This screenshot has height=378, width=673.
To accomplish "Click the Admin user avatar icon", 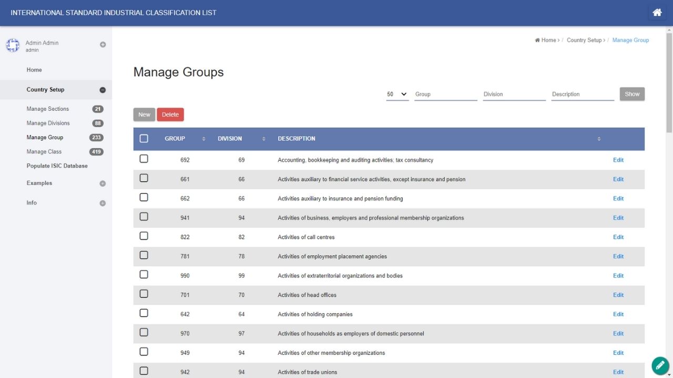I will [x=13, y=46].
